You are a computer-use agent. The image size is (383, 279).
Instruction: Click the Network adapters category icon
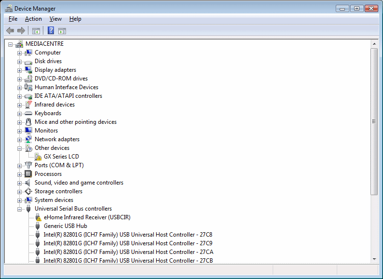28,139
